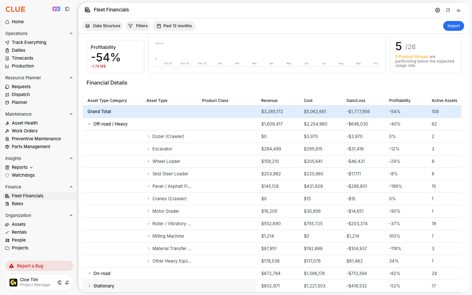Sort by Revenue column header
The width and height of the screenshot is (472, 295).
point(269,101)
